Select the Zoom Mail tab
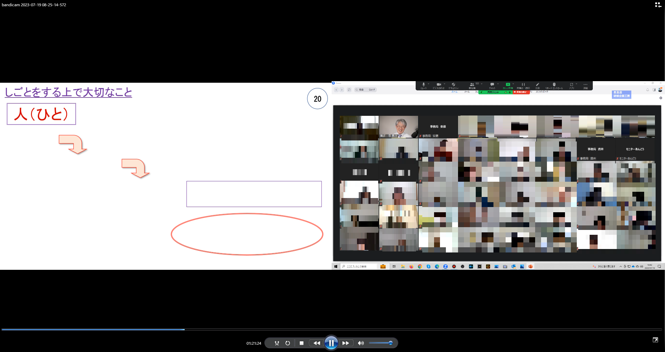Image resolution: width=665 pixels, height=352 pixels. pos(467,92)
